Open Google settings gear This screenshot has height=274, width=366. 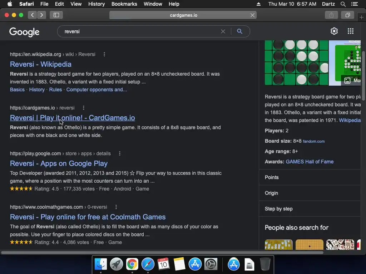coord(334,31)
